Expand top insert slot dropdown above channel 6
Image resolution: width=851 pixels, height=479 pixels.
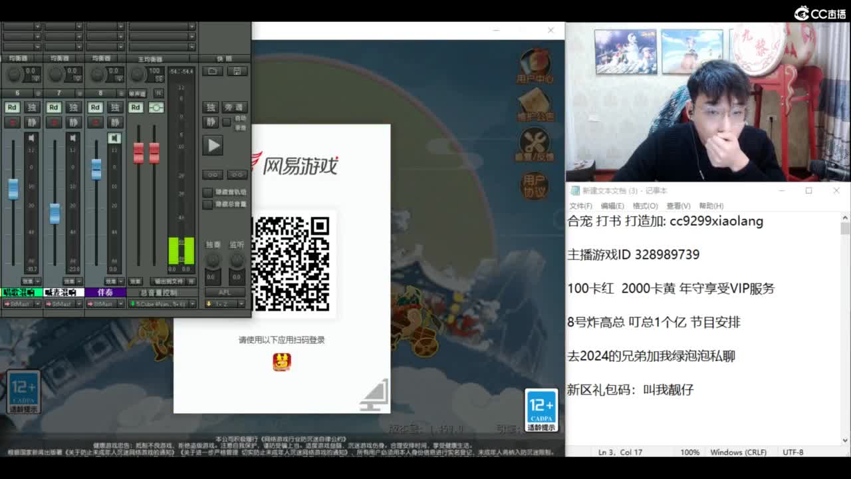(x=37, y=27)
